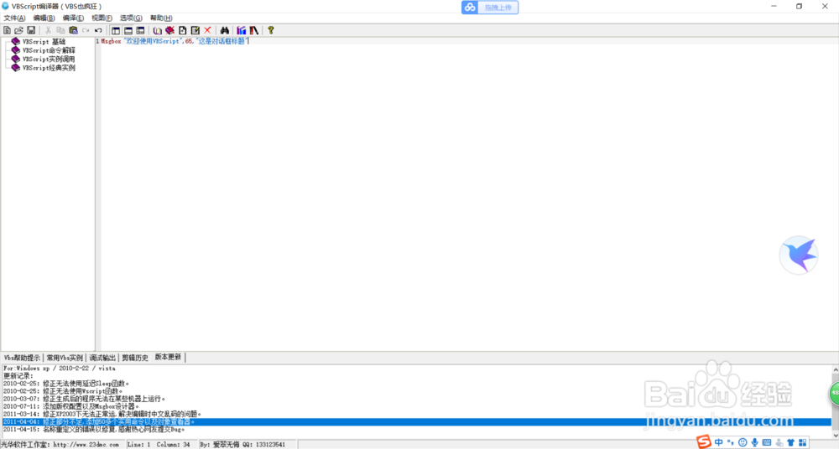This screenshot has height=449, width=839.
Task: Open the 编辑(B) menu
Action: click(x=44, y=18)
